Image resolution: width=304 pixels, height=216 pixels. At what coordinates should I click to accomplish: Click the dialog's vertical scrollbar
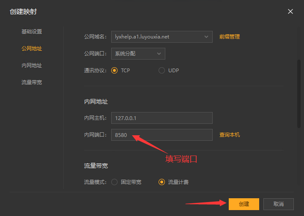pyautogui.click(x=299, y=94)
